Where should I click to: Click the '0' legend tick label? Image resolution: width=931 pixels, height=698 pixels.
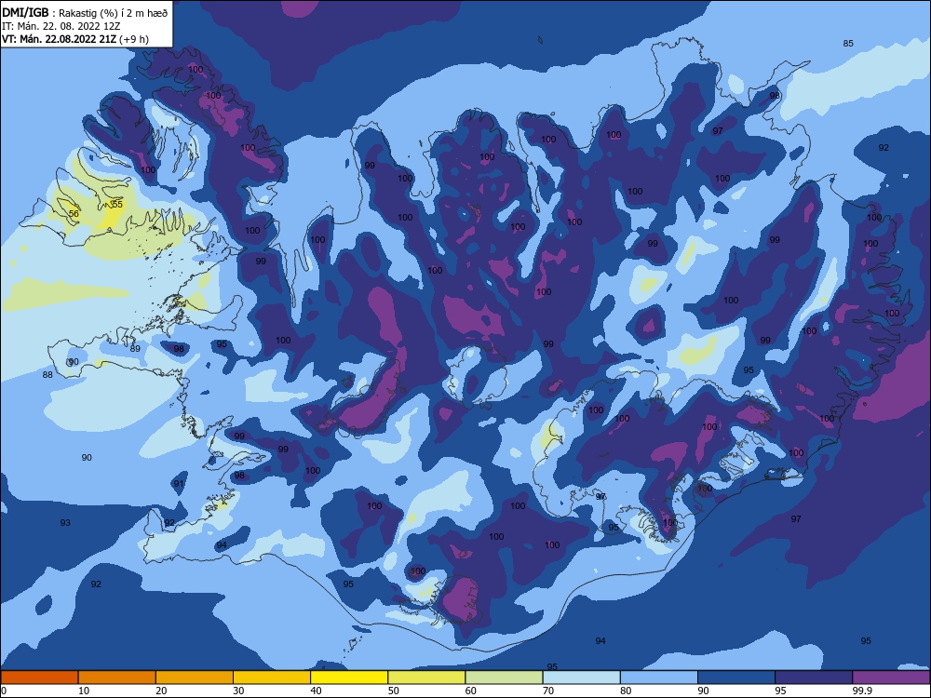(x=4, y=691)
